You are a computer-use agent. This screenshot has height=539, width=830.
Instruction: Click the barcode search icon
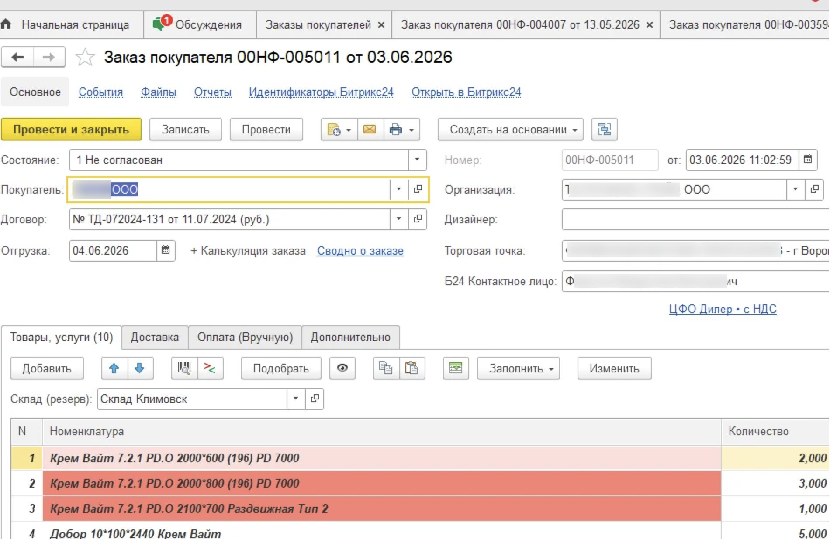tap(184, 368)
